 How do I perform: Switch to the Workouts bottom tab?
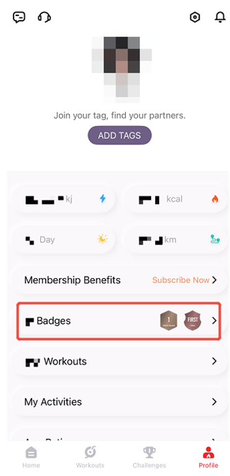pos(90,457)
